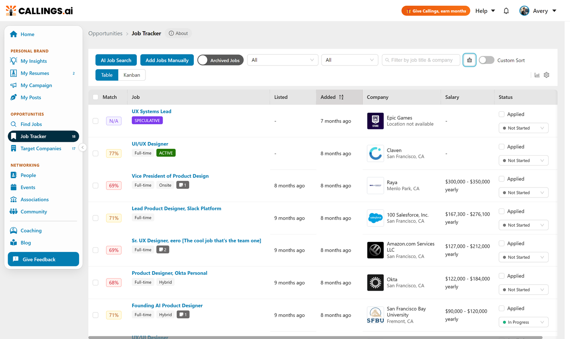Screen dimensions: 570x339
Task: Click the Target Companies building icon
Action: pyautogui.click(x=14, y=148)
